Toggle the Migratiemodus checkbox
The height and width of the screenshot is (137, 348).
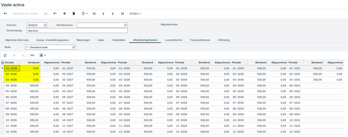[x=159, y=25]
